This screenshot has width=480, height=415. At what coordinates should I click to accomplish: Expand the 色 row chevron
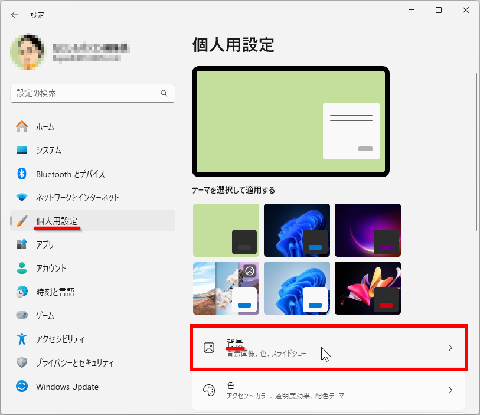pyautogui.click(x=450, y=390)
